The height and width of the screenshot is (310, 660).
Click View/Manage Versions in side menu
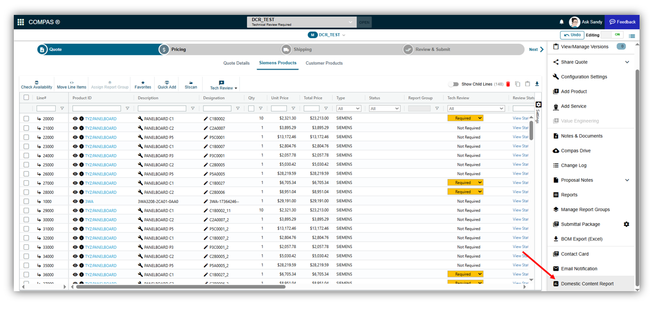584,46
